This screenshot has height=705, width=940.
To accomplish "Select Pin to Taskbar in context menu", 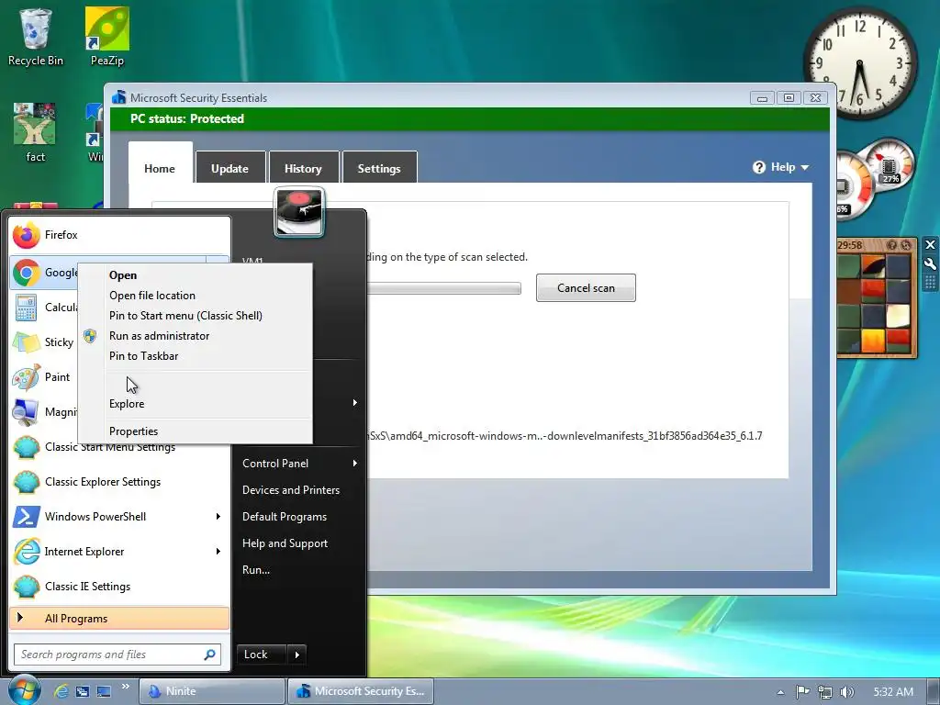I will coord(196,356).
